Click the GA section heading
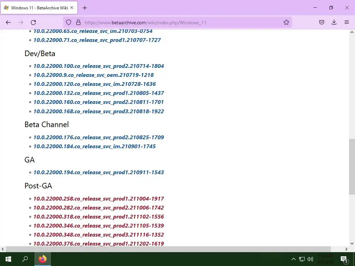The width and height of the screenshot is (355, 266). (x=30, y=160)
